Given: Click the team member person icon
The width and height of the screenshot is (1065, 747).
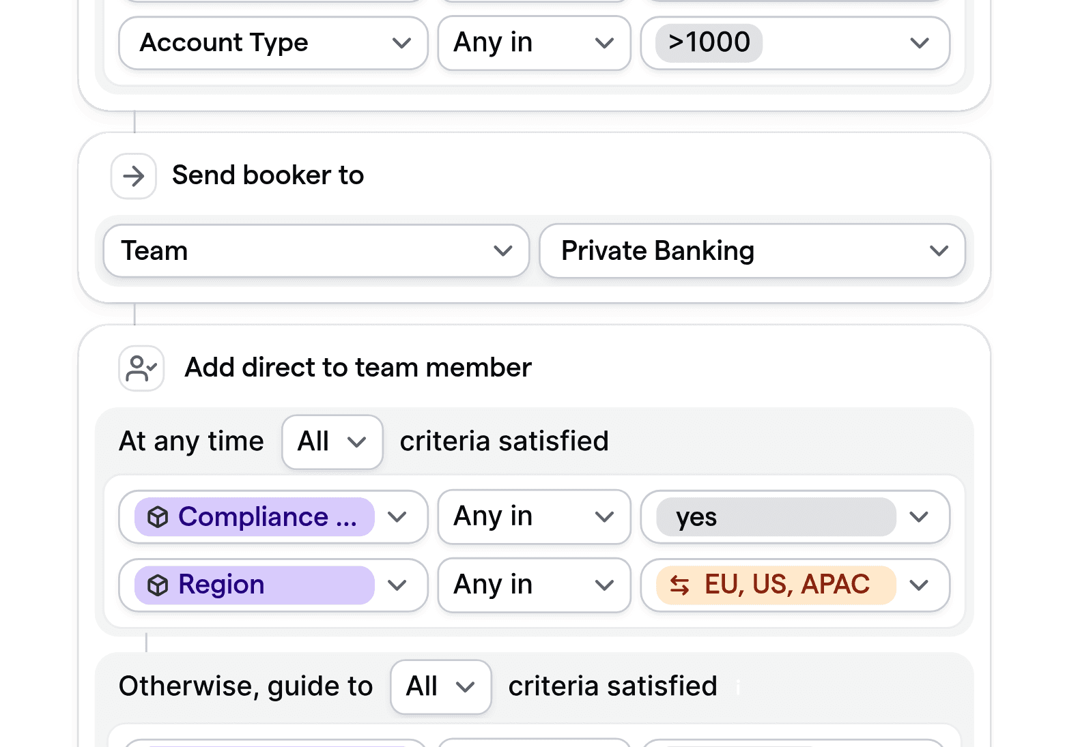Looking at the screenshot, I should pos(141,368).
